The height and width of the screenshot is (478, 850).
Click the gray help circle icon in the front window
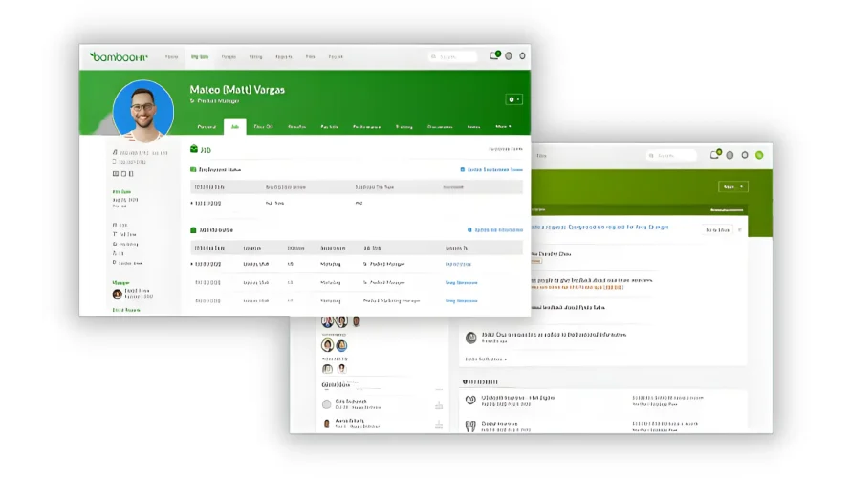[x=509, y=55]
